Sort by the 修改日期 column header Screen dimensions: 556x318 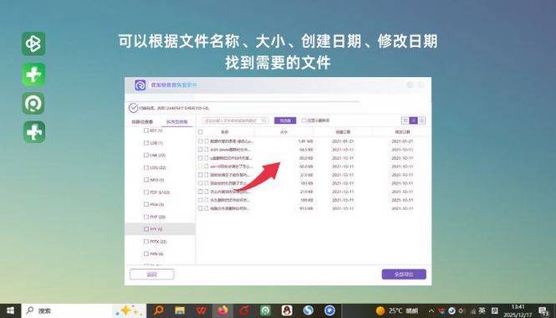[x=402, y=132]
